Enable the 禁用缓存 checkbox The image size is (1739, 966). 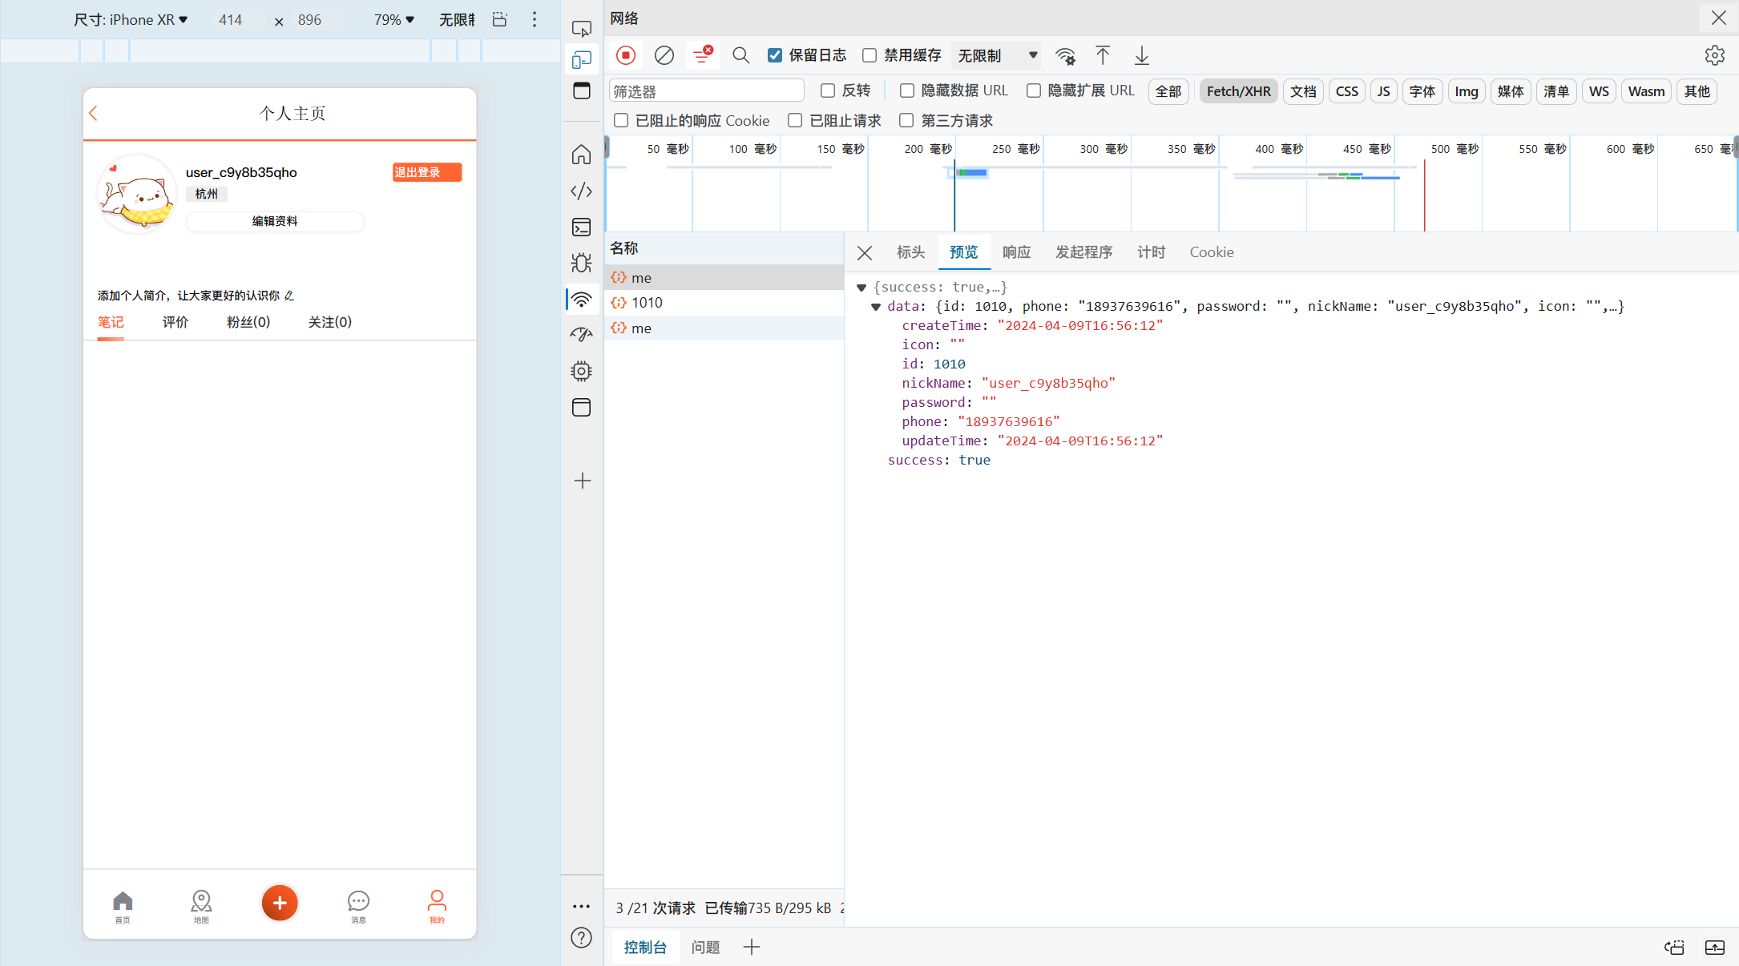click(869, 55)
